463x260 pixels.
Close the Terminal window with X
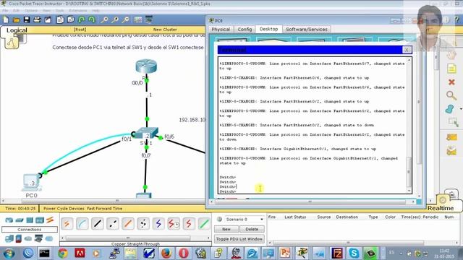[407, 50]
